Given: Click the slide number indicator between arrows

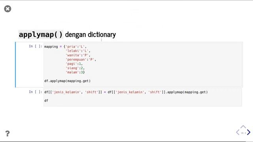Looking at the screenshot, I should 244,133.
